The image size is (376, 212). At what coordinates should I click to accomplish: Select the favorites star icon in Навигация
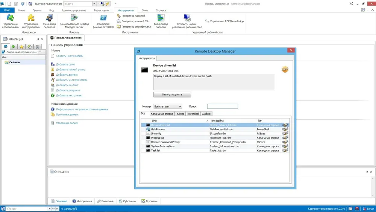coord(21,47)
